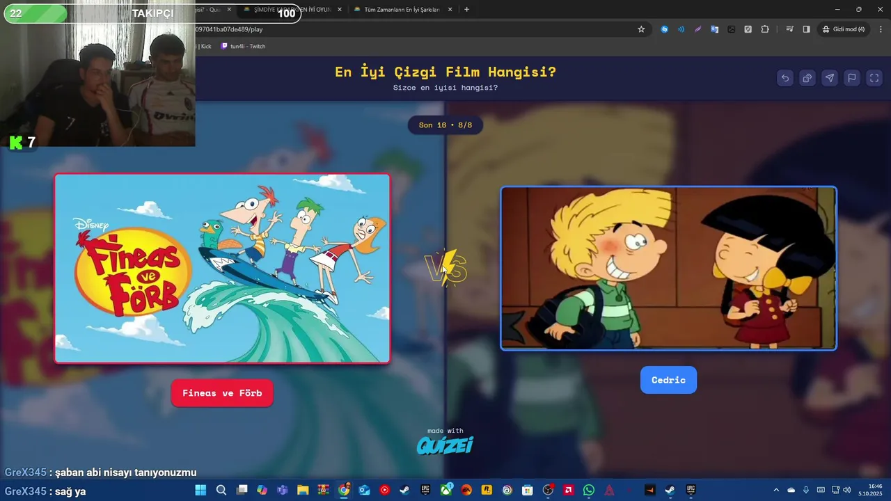Click the copy link icon in quiz header
The image size is (891, 501).
pyautogui.click(x=807, y=78)
